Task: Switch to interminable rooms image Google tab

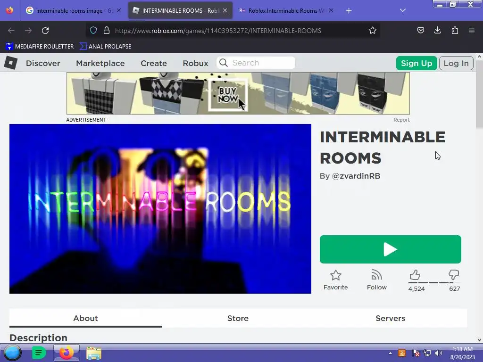Action: [x=74, y=10]
